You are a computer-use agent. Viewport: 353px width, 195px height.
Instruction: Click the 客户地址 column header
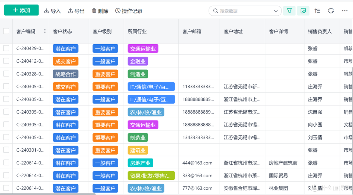[233, 31]
